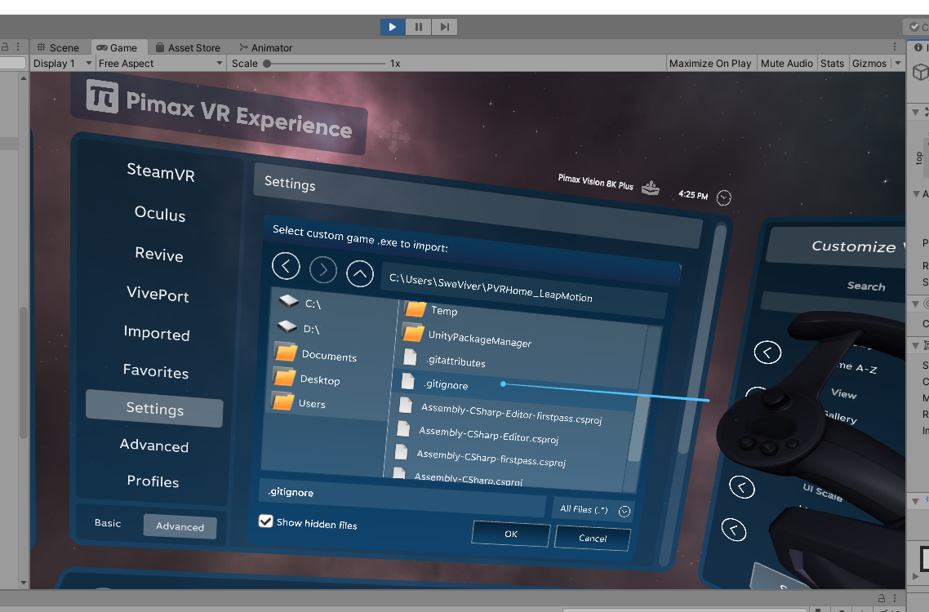Click the move arrows icon beside the title

394,136
